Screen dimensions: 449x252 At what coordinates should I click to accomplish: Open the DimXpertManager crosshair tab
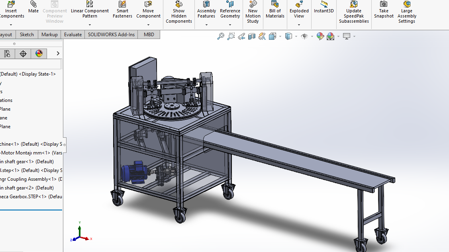(23, 53)
